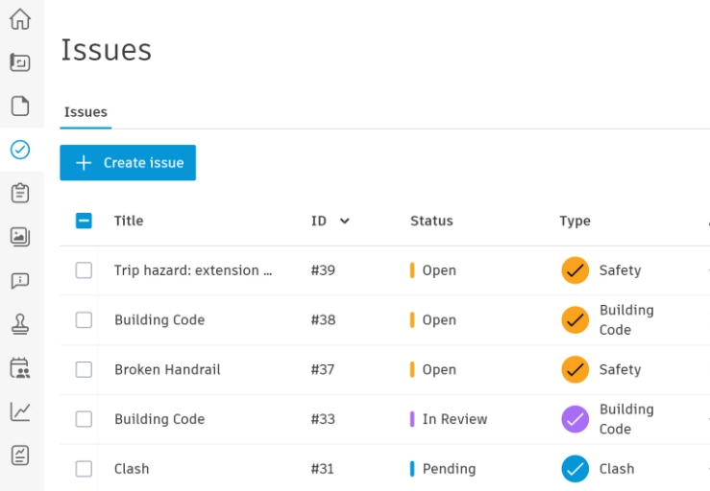Open the RFIs speech bubble icon
The image size is (710, 491).
20,281
